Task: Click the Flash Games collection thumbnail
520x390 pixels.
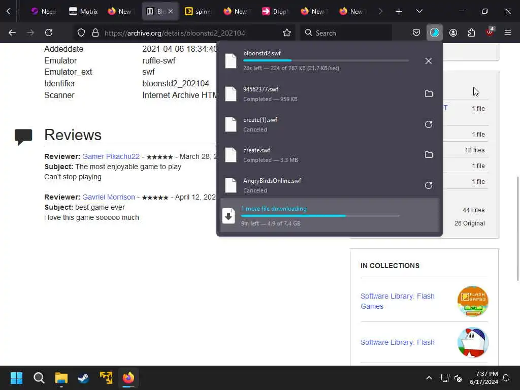Action: pyautogui.click(x=473, y=301)
